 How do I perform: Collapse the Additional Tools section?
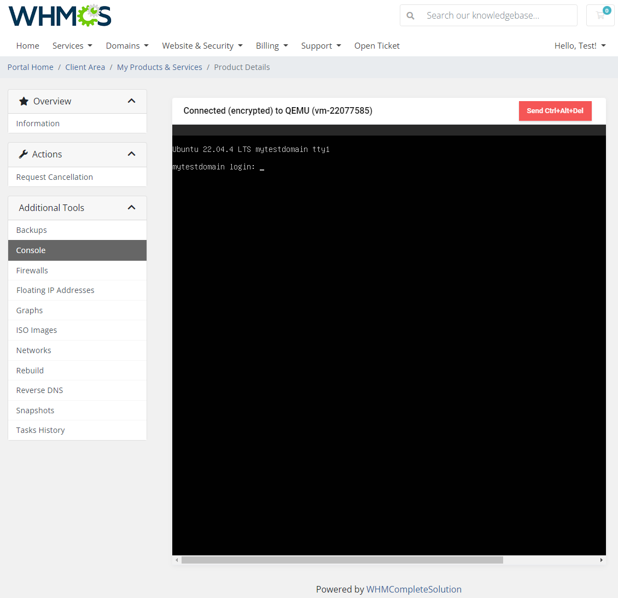[131, 207]
